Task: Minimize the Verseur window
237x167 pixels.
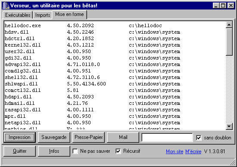Action: pos(216,6)
